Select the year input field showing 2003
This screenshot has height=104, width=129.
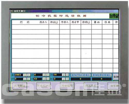[19, 75]
